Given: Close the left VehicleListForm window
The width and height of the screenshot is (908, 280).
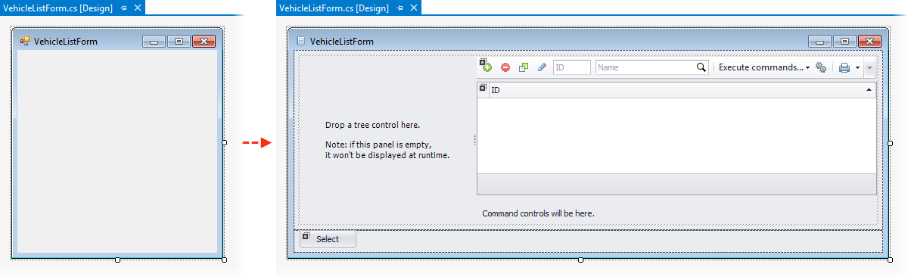Looking at the screenshot, I should click(x=204, y=42).
